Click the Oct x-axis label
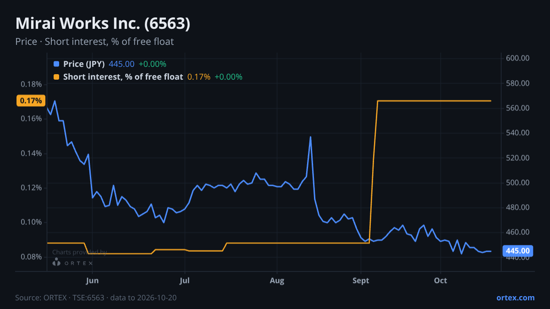The height and width of the screenshot is (309, 550). click(440, 280)
